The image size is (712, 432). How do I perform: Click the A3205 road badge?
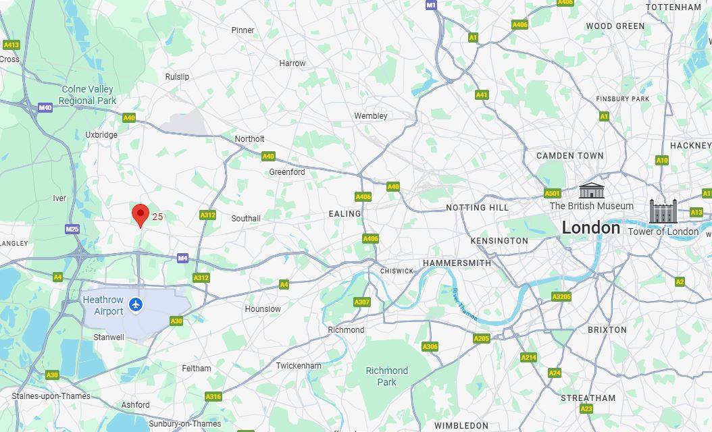pyautogui.click(x=561, y=297)
